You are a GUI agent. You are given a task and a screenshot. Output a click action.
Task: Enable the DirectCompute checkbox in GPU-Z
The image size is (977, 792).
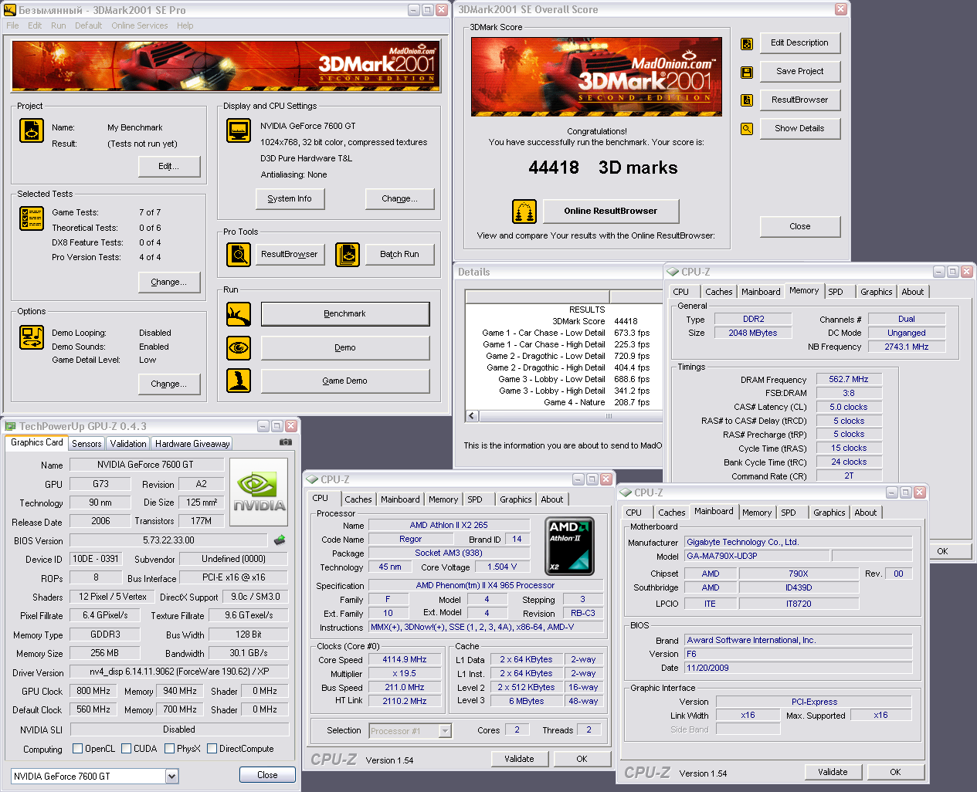click(x=212, y=748)
